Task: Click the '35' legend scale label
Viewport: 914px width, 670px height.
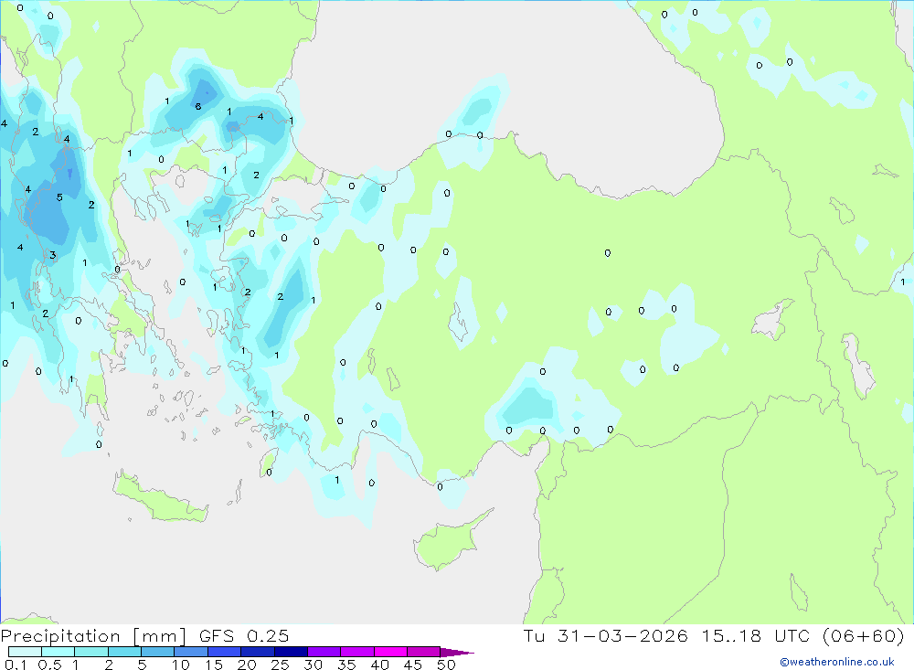Action: tap(346, 665)
